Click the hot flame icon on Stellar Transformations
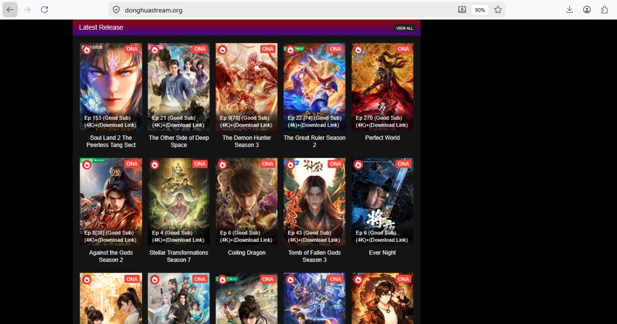This screenshot has width=617, height=324. (155, 165)
